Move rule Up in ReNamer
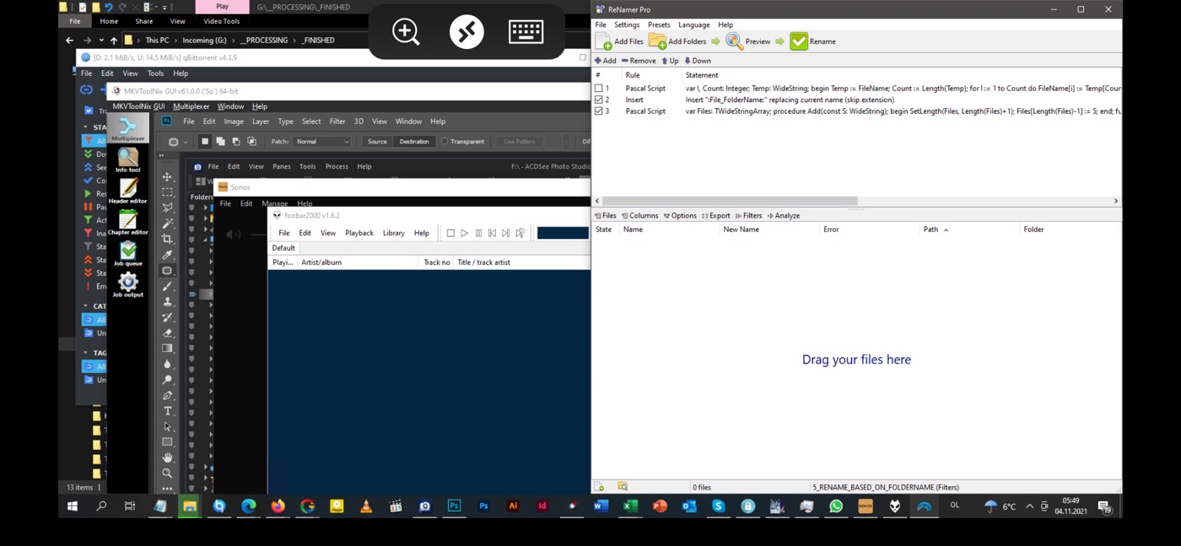The image size is (1181, 546). [671, 61]
